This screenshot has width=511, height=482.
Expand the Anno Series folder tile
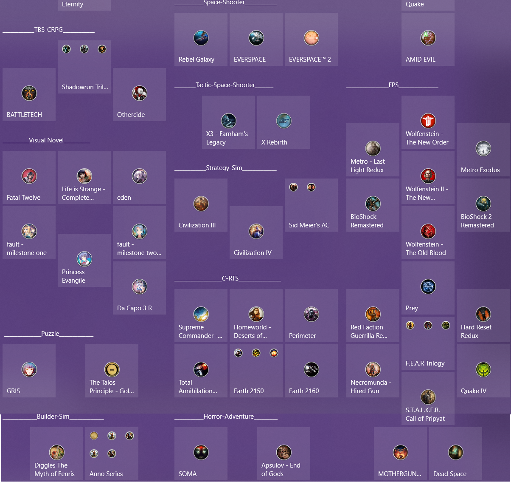pyautogui.click(x=112, y=454)
